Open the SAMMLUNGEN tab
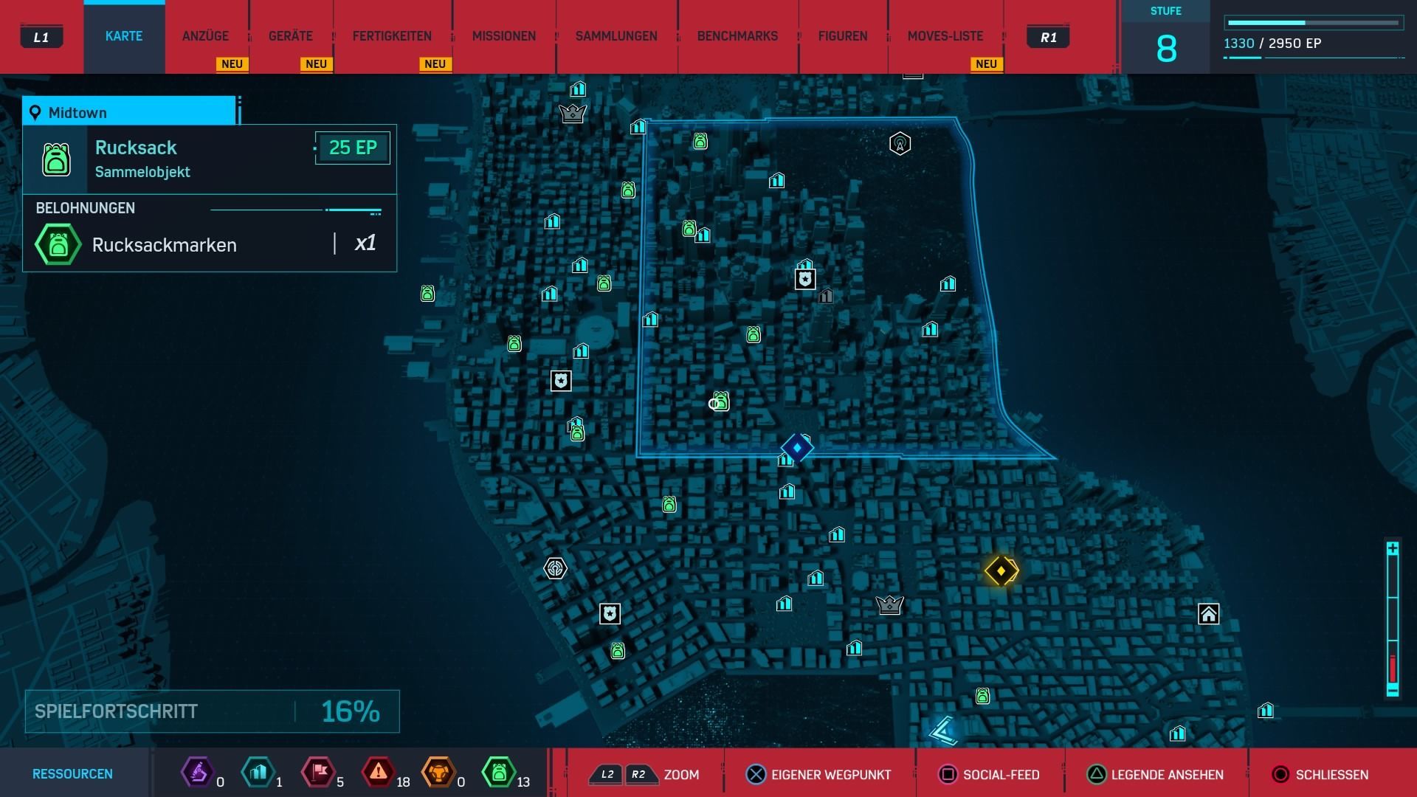This screenshot has height=797, width=1417. click(616, 36)
